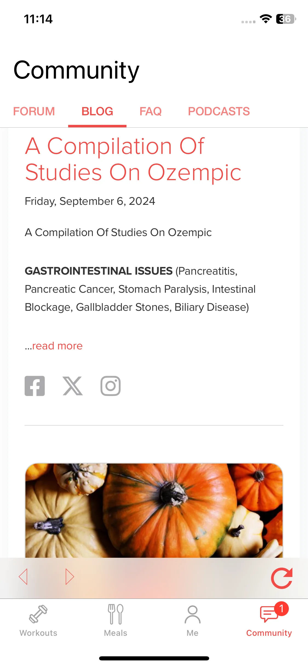The width and height of the screenshot is (308, 667).
Task: Go forward with the right arrow
Action: pos(70,576)
